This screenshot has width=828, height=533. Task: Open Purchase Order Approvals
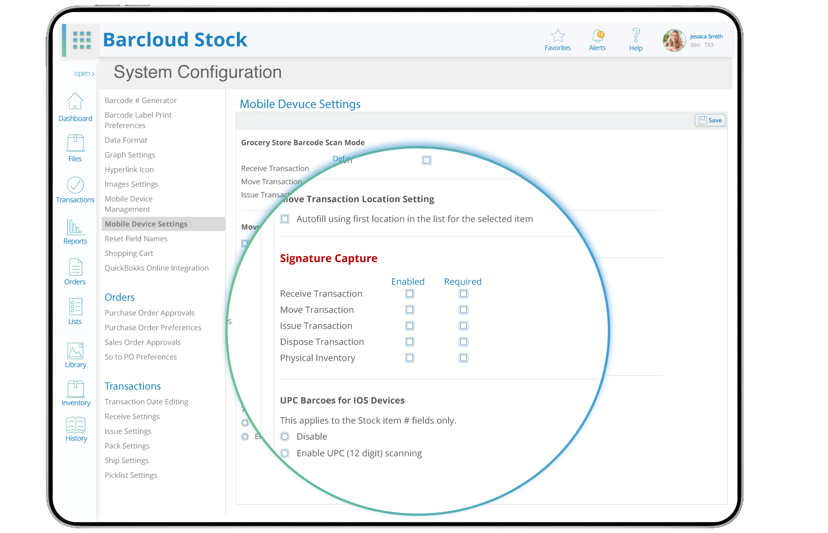(150, 313)
